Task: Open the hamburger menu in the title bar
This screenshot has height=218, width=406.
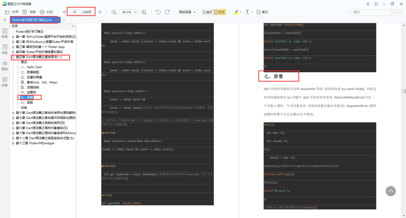Action: (x=368, y=4)
